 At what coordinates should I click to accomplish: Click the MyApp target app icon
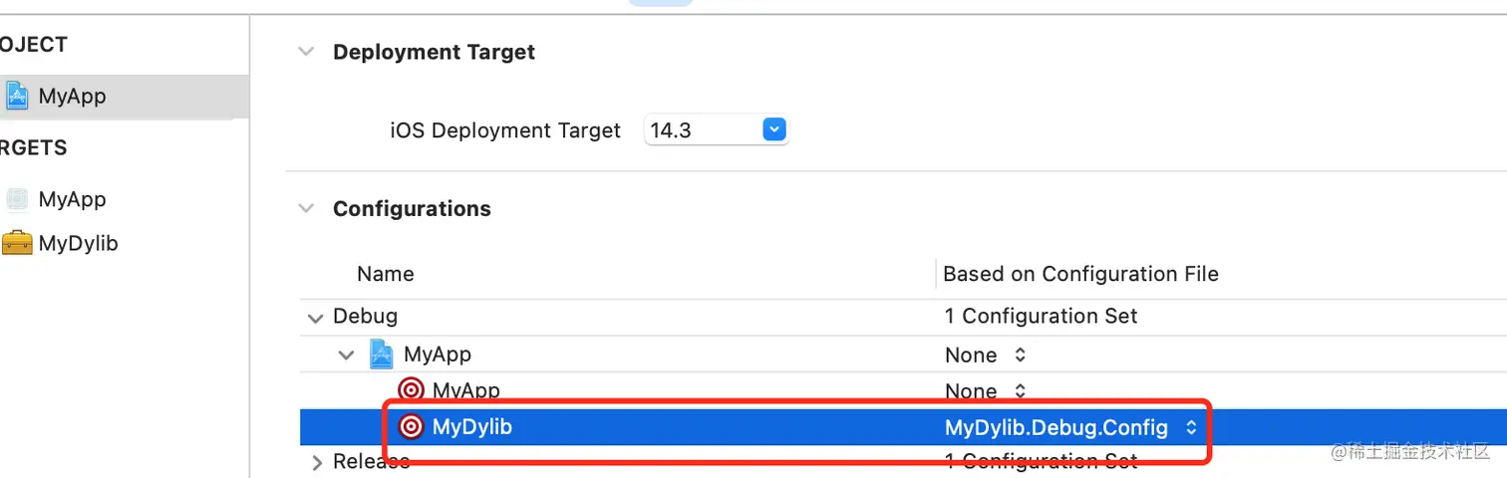(17, 199)
